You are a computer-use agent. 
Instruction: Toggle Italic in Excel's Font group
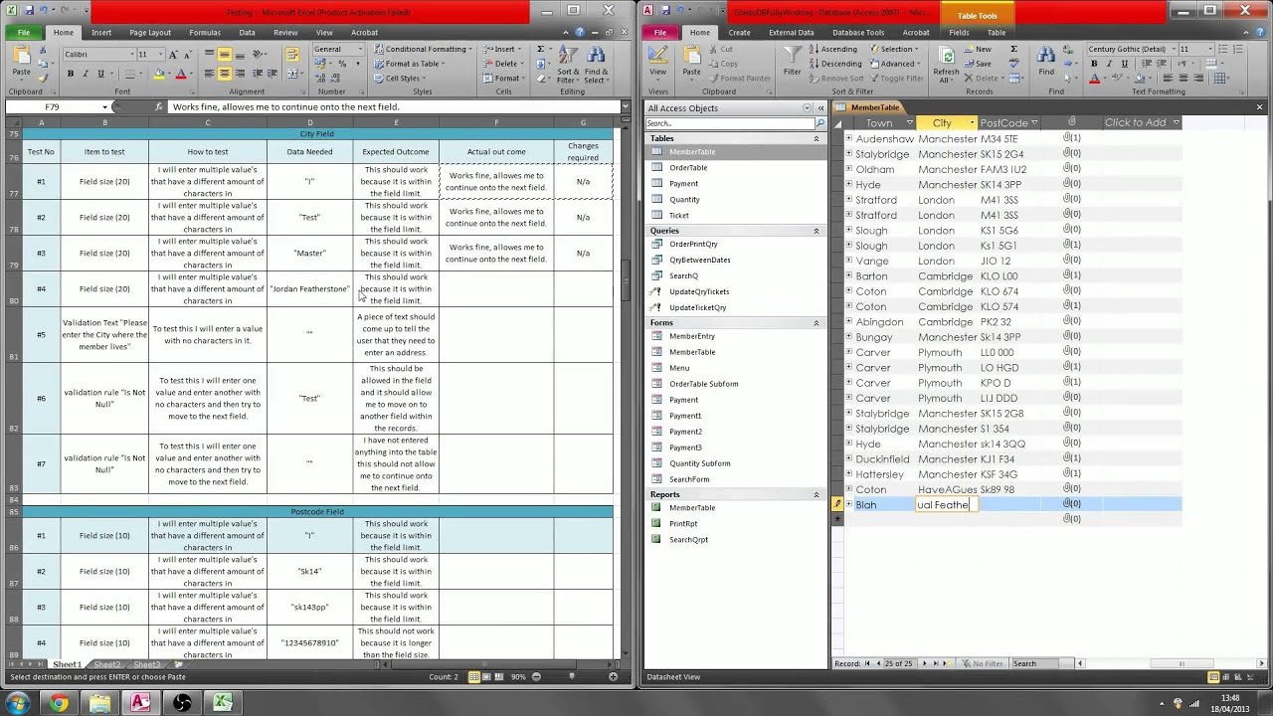click(86, 74)
